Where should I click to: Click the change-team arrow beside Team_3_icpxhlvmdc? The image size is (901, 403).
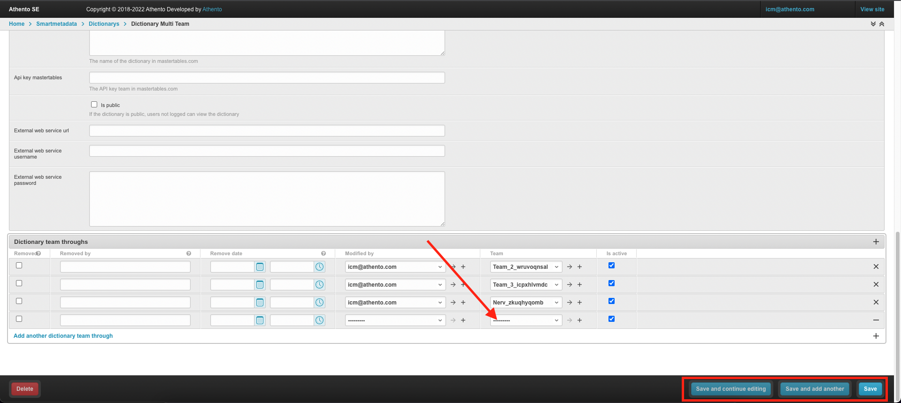click(570, 285)
